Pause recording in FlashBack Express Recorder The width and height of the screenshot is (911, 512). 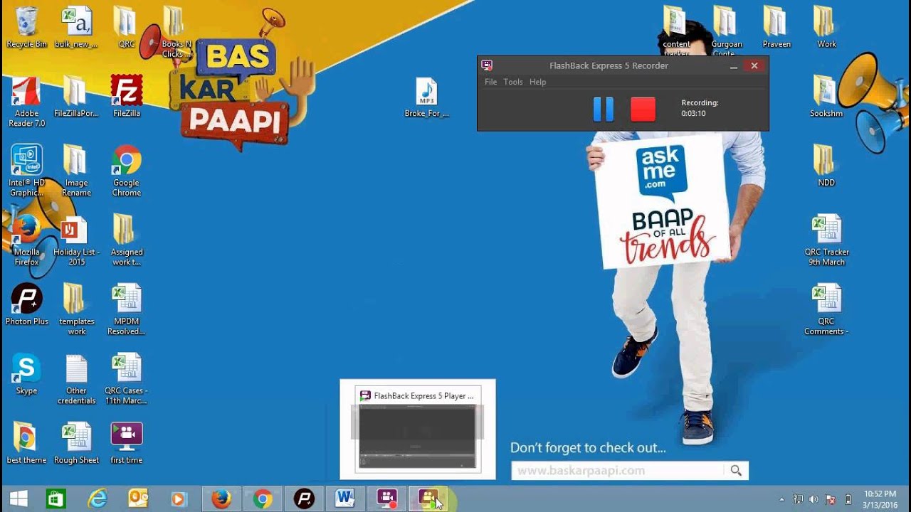(x=604, y=110)
